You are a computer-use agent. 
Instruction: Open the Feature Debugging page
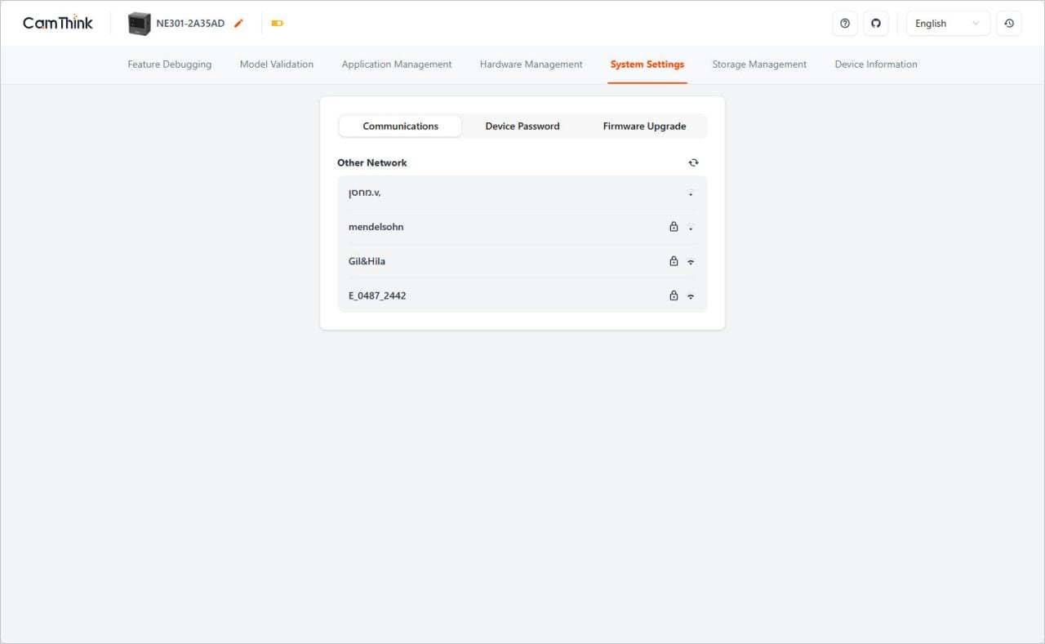coord(169,64)
